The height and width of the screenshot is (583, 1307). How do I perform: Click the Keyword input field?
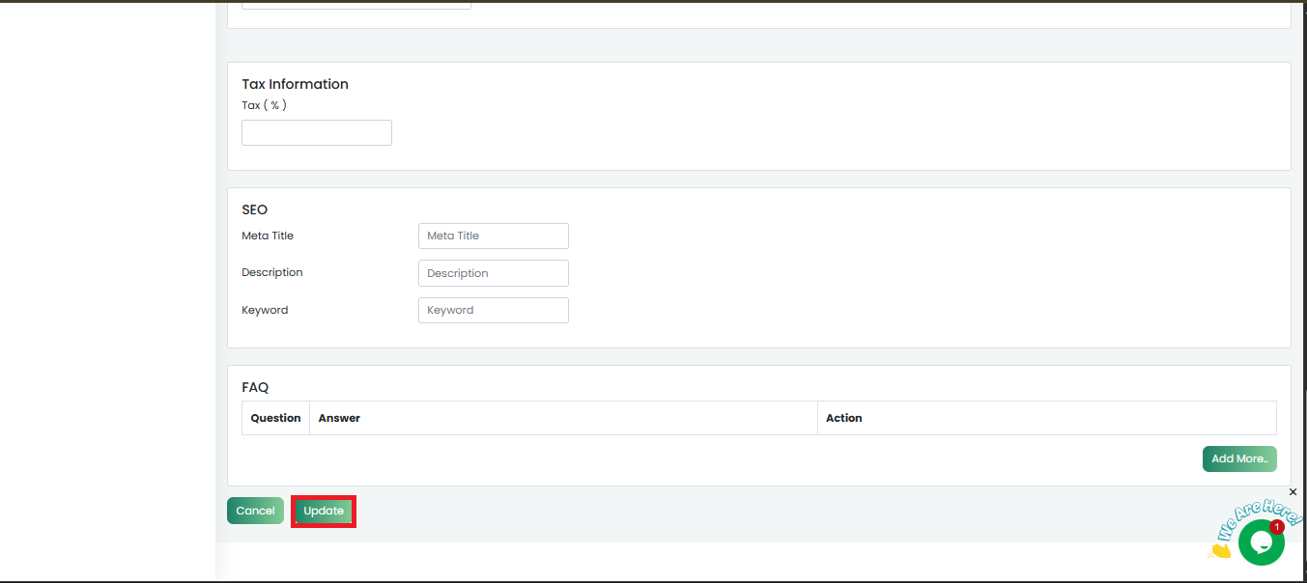493,310
